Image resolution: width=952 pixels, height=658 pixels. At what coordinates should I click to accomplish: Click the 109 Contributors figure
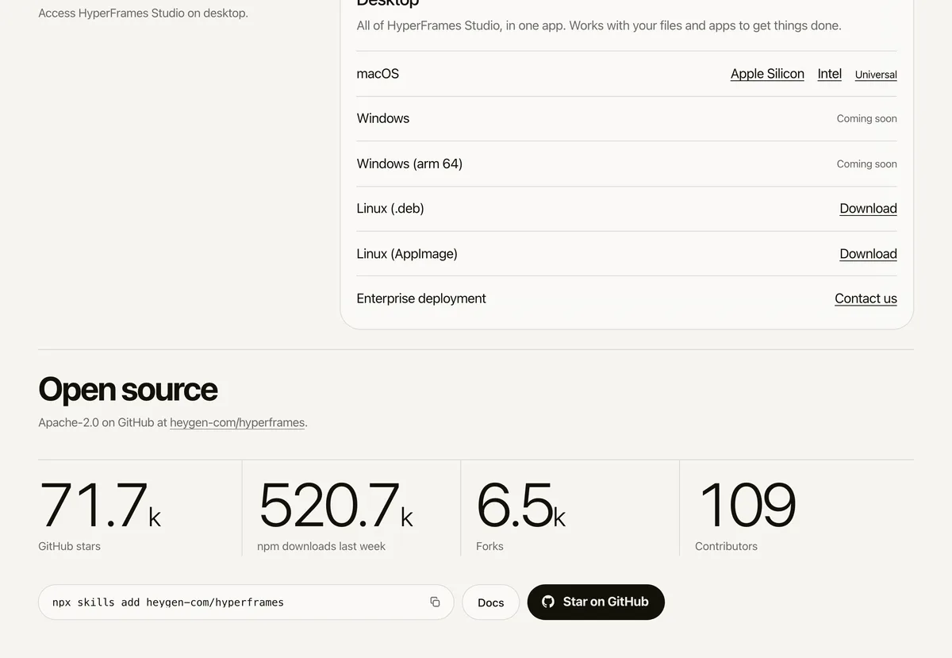[x=747, y=505]
